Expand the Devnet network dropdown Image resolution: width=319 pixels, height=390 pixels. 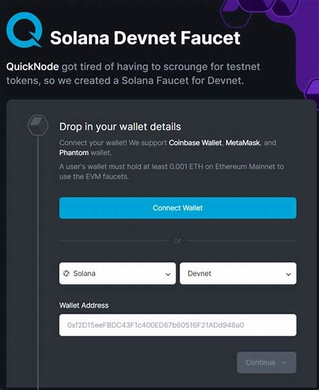238,274
